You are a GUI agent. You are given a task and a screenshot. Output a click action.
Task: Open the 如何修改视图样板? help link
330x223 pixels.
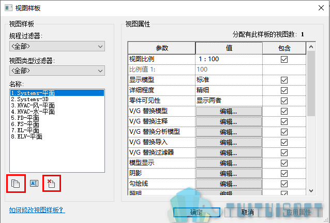click(x=37, y=210)
